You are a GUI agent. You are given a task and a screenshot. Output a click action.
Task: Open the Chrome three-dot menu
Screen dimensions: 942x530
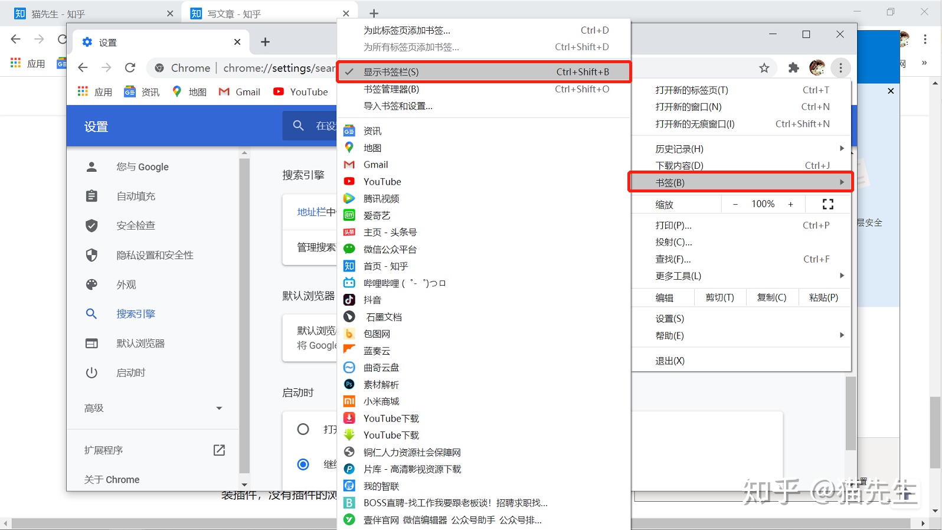840,68
